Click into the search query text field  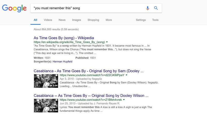coord(87,8)
